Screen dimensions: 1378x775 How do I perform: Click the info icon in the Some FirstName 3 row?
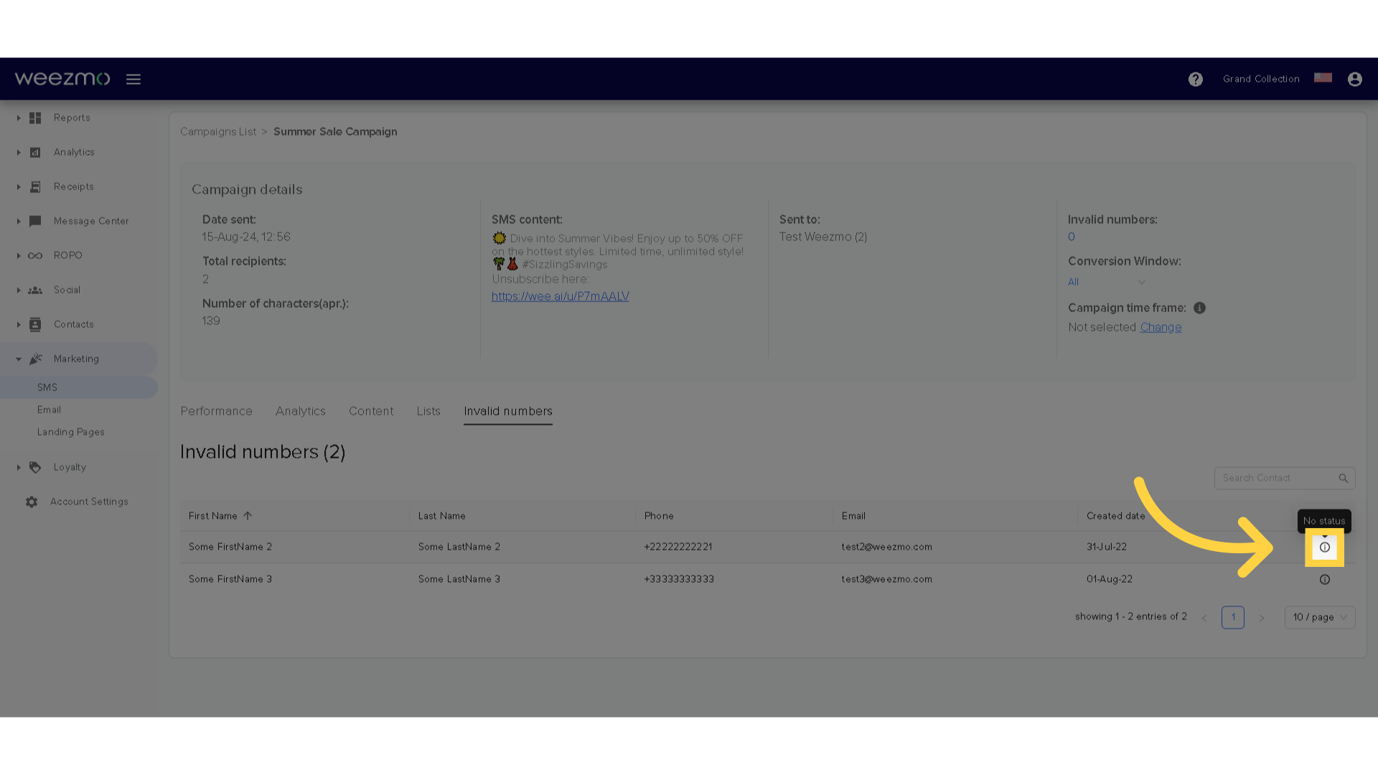point(1324,580)
